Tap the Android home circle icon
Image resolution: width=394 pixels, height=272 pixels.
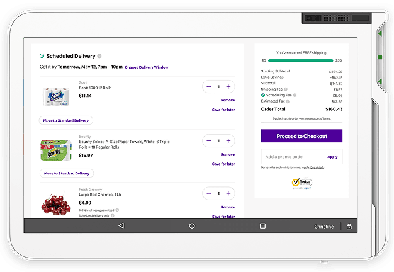pyautogui.click(x=192, y=225)
